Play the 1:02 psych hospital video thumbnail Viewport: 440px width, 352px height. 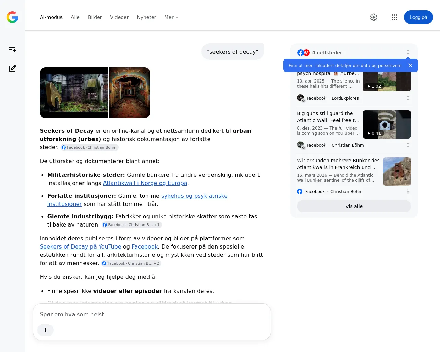coord(387,81)
